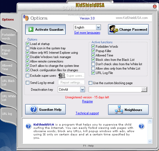The height and width of the screenshot is (151, 159).
Task: Uncheck Forbidden Words active function
Action: pos(93,47)
